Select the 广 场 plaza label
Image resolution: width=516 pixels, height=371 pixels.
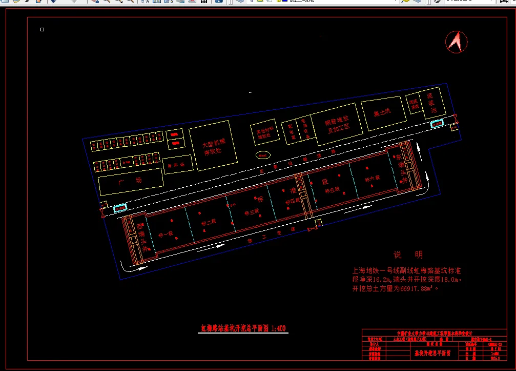point(130,181)
